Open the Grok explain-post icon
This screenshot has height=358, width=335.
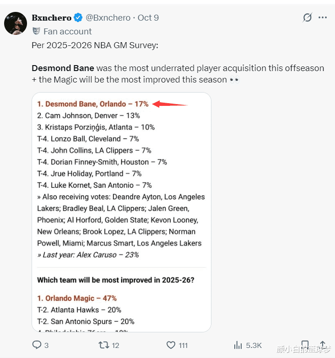[308, 18]
